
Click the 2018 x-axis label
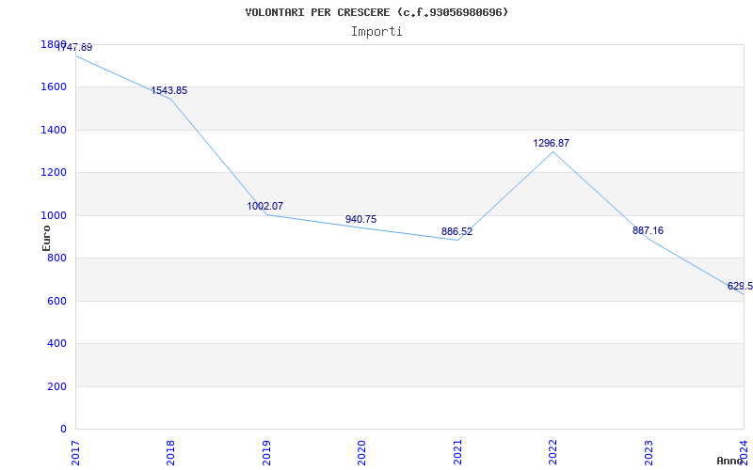[170, 453]
